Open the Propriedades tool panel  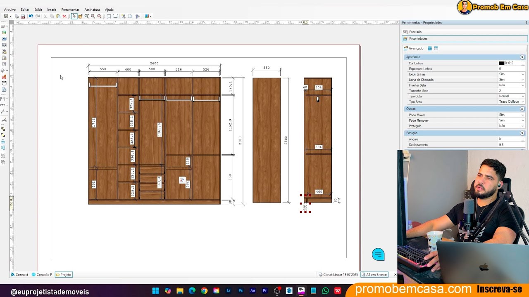click(x=465, y=38)
